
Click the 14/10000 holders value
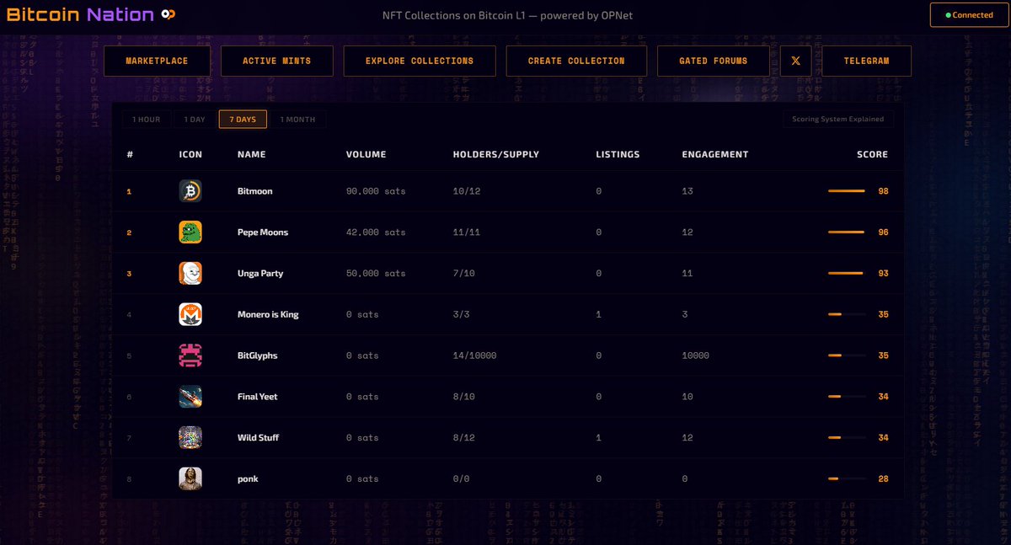pyautogui.click(x=475, y=355)
